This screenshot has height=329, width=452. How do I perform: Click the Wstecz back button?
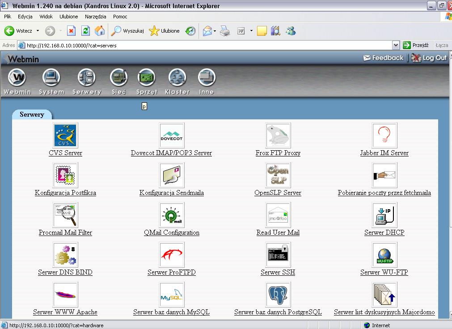[x=18, y=30]
